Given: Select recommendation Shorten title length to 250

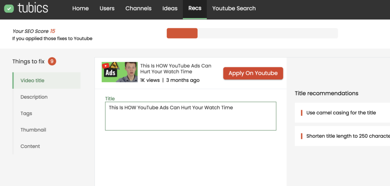Looking at the screenshot, I should click(x=342, y=136).
